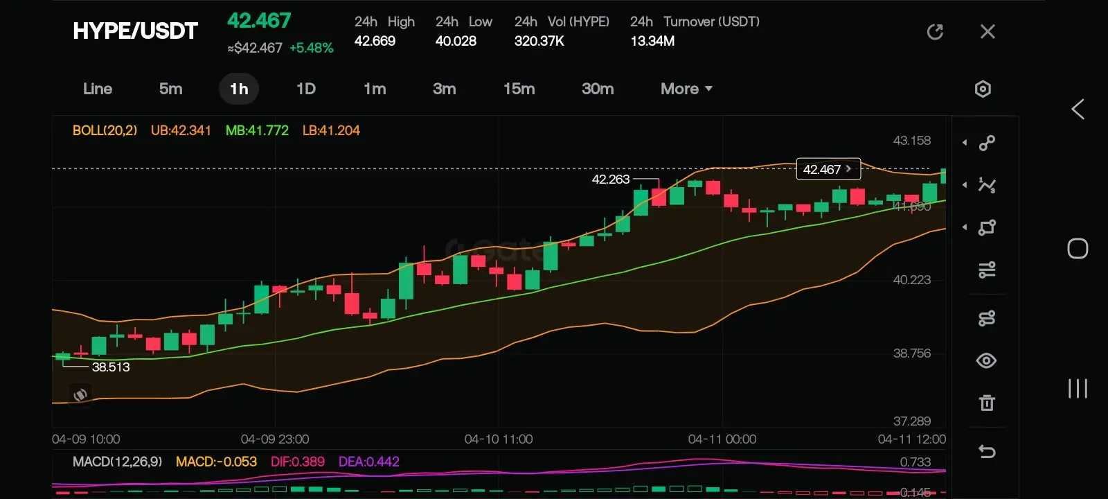Tap the UB:42.341 upper band value
This screenshot has height=499, width=1108.
[181, 130]
